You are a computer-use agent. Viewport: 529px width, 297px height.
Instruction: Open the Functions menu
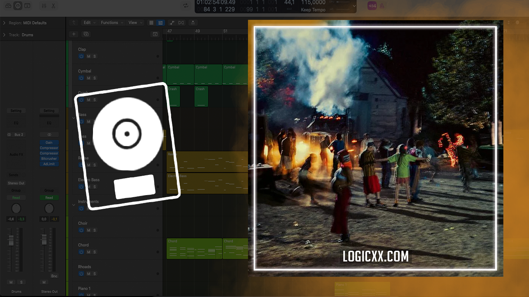pos(111,23)
